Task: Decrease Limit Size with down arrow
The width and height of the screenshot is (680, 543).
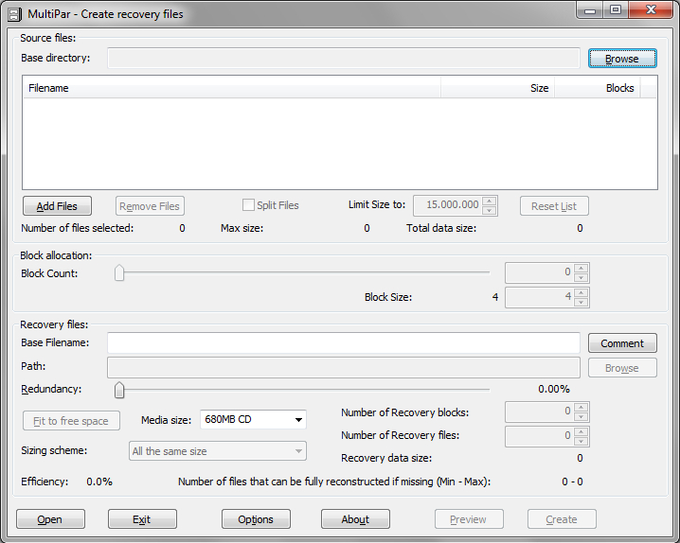Action: click(490, 210)
